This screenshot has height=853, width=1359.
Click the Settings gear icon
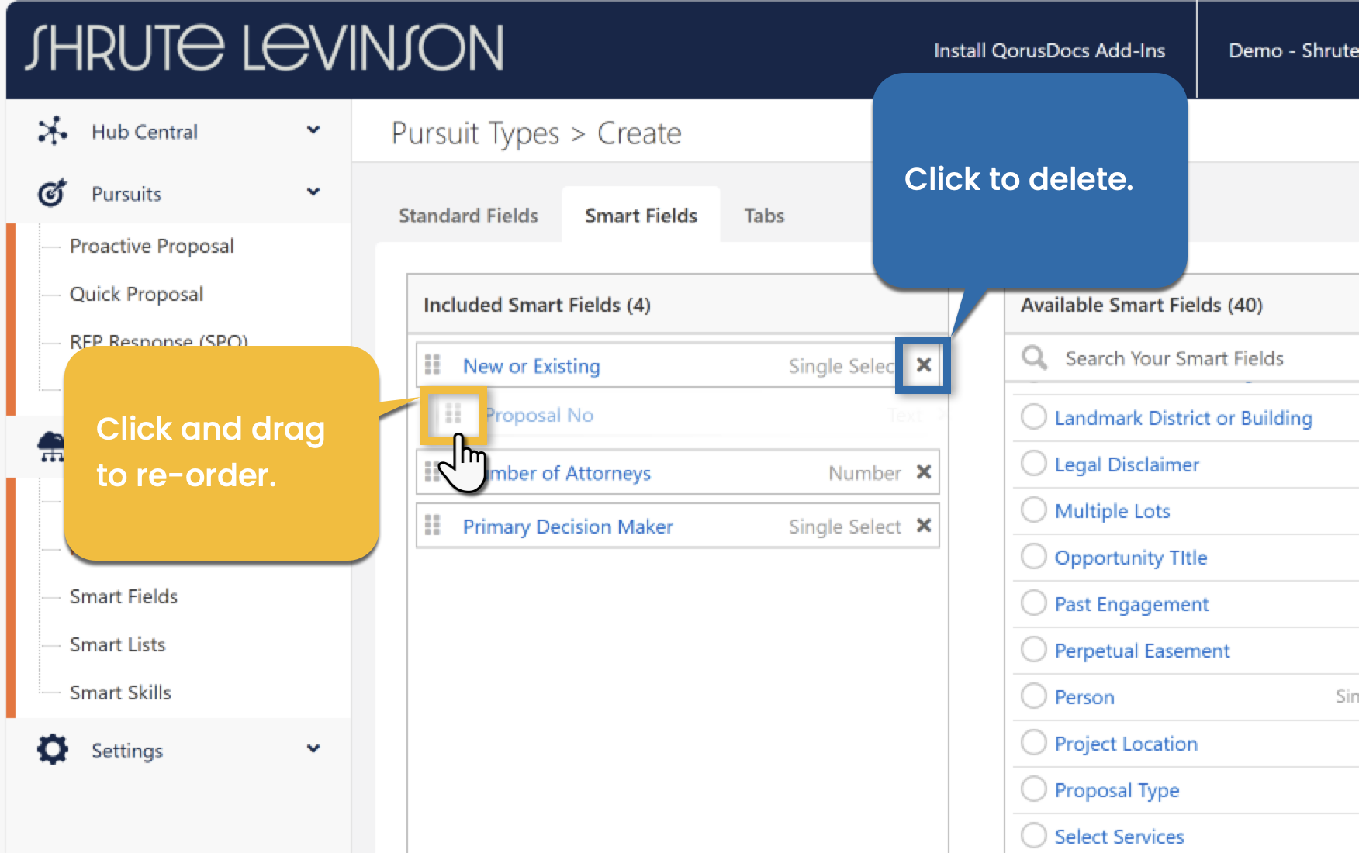(52, 750)
